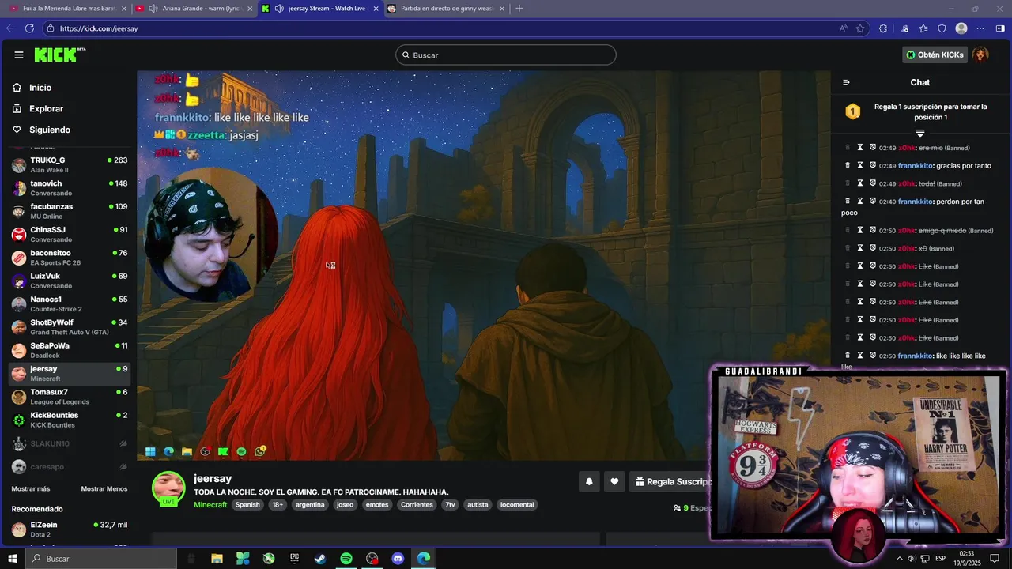Viewport: 1012px width, 569px height.
Task: Open SeBaPoWa channel in sidebar
Action: 69,350
